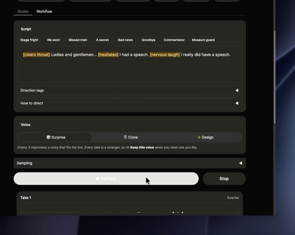Click inside the script text area
This screenshot has height=235, width=295.
point(130,64)
